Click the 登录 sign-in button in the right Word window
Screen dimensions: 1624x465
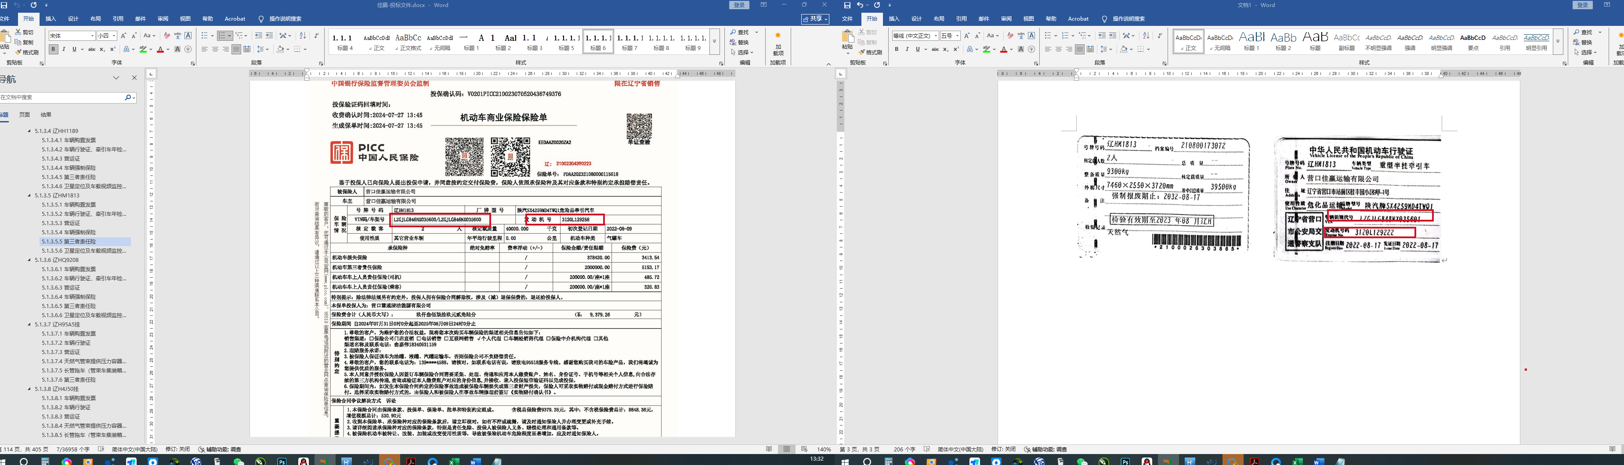tap(1583, 5)
